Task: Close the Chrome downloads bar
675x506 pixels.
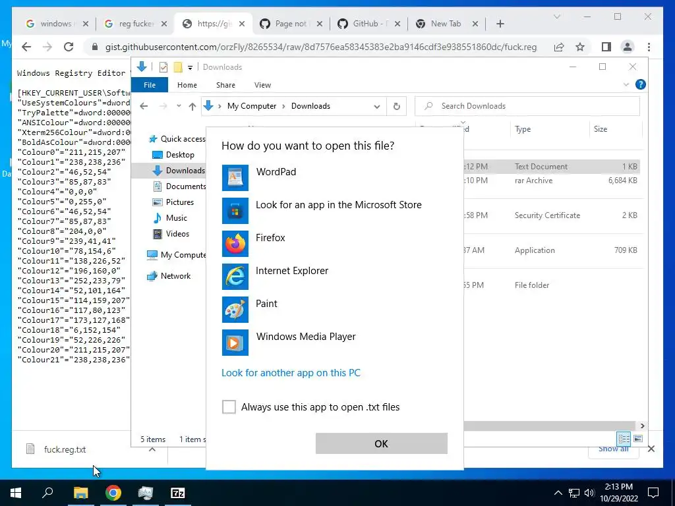Action: point(651,449)
